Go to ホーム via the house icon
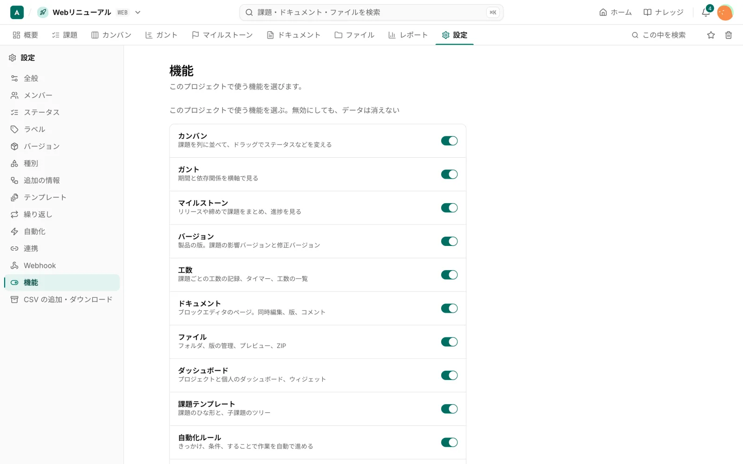Viewport: 743px width, 464px height. (615, 13)
